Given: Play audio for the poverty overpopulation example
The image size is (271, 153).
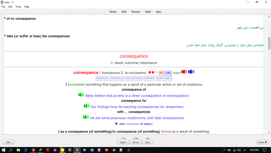Looking at the screenshot, I should click(81, 95).
